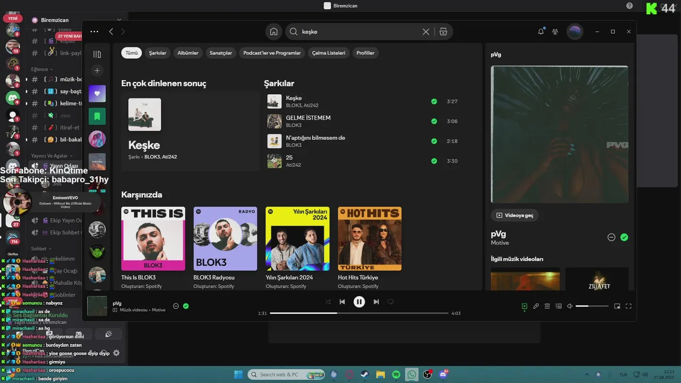Open Discord user settings gear

117,353
